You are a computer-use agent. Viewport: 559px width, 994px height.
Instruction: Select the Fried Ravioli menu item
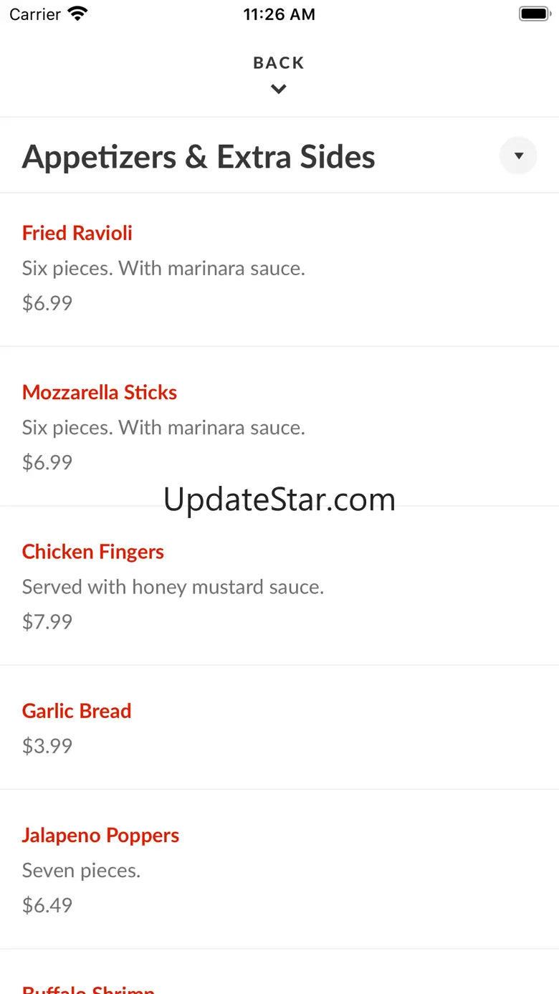pos(279,269)
